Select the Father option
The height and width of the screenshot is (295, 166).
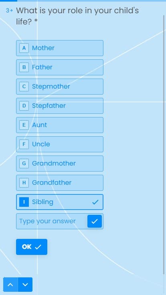tap(60, 67)
